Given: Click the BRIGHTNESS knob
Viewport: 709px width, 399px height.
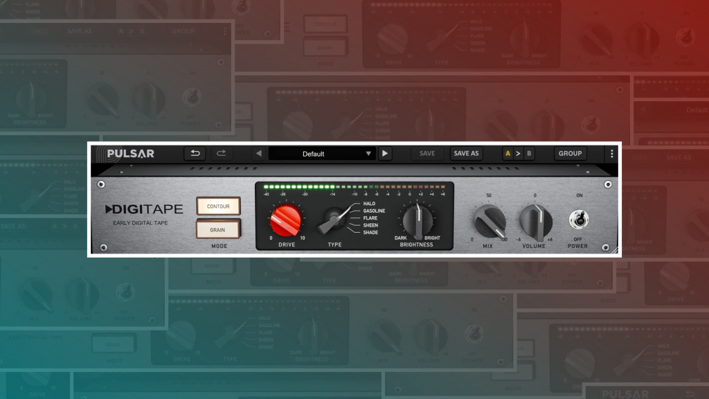Looking at the screenshot, I should click(418, 220).
